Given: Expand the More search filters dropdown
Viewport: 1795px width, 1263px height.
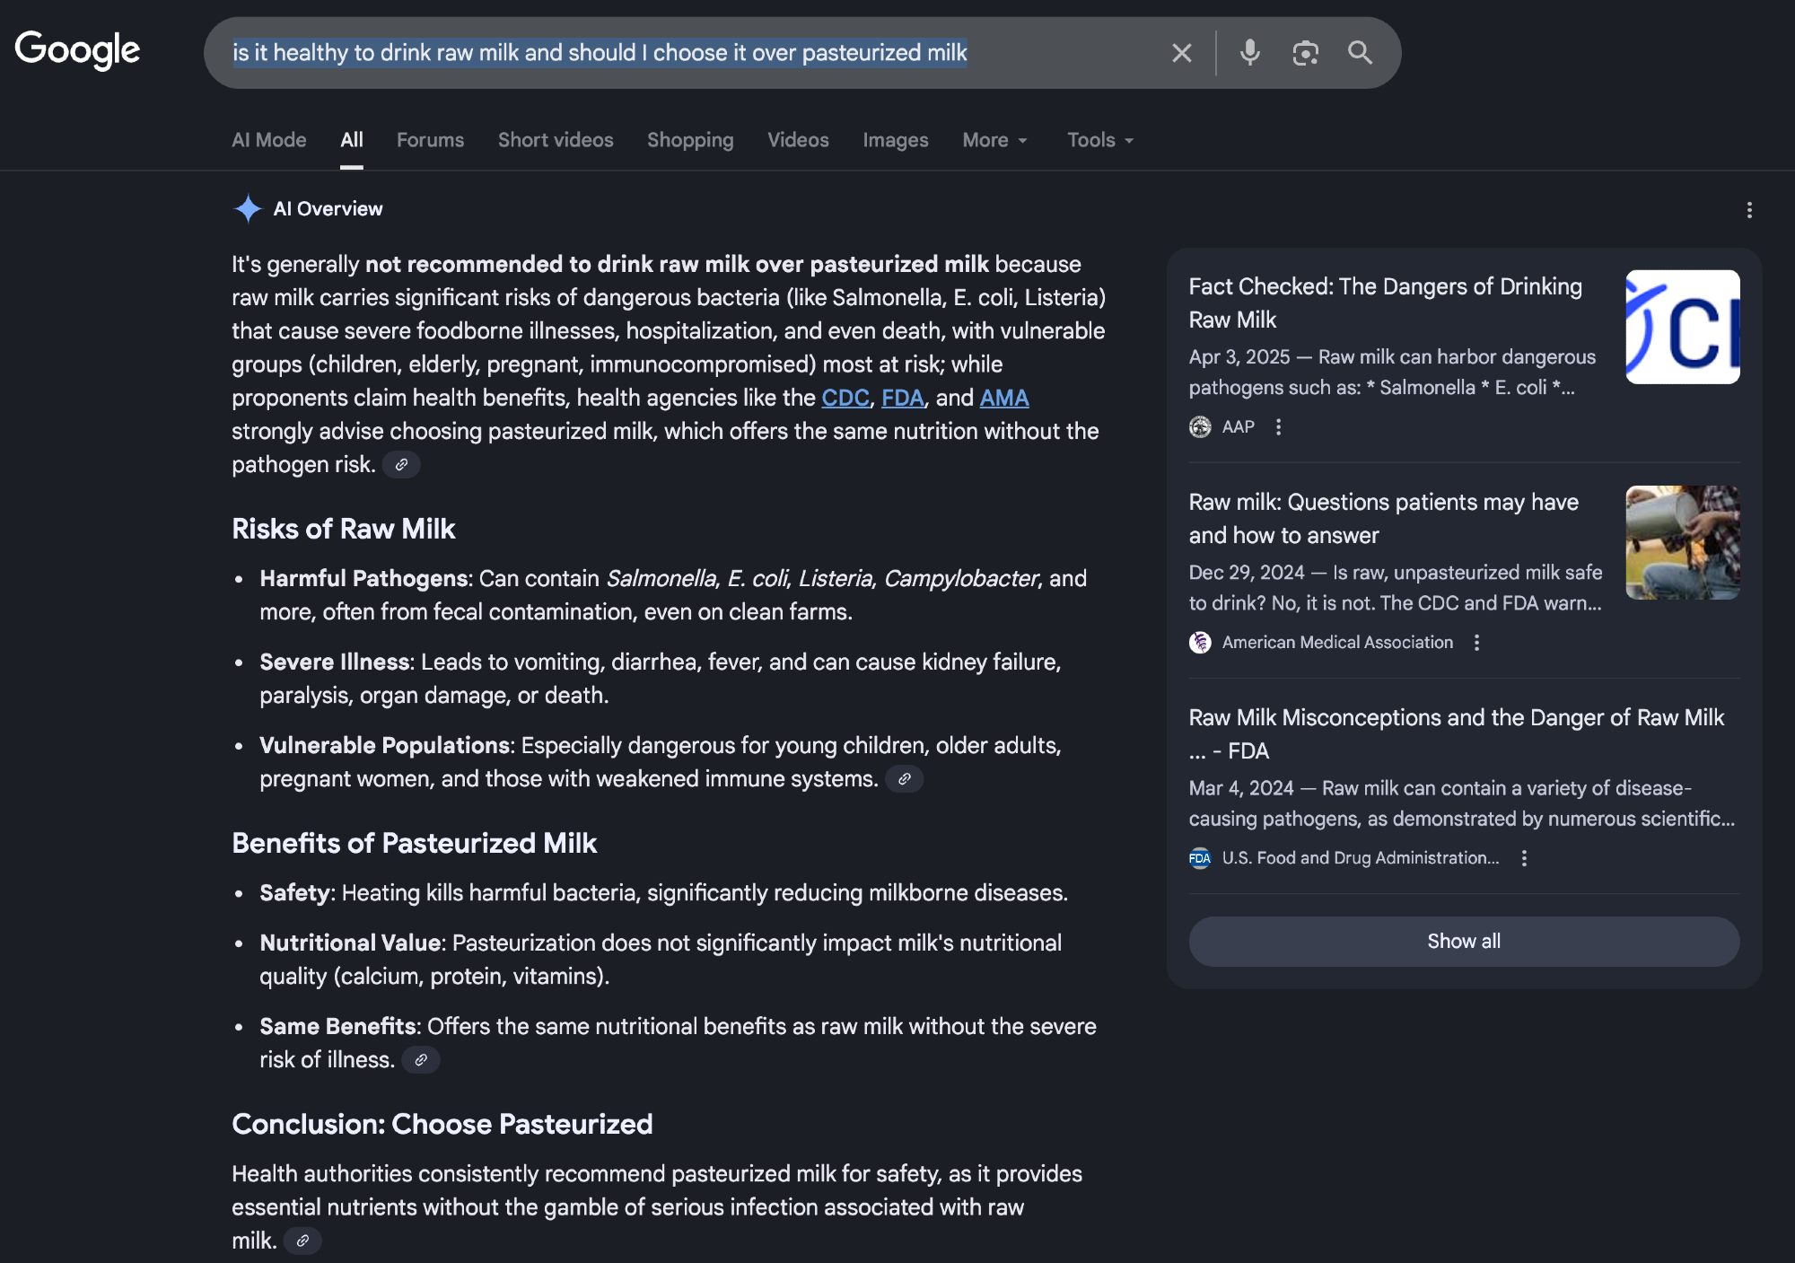Looking at the screenshot, I should tap(994, 140).
